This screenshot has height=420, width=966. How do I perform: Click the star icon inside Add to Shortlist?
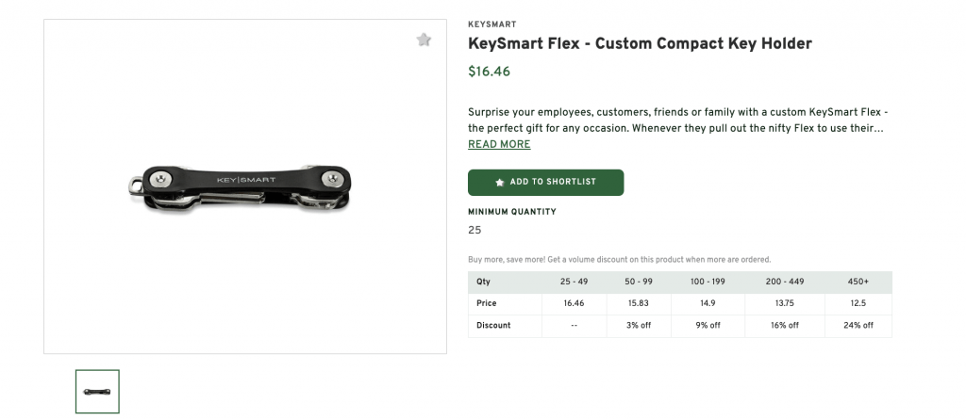[x=500, y=182]
